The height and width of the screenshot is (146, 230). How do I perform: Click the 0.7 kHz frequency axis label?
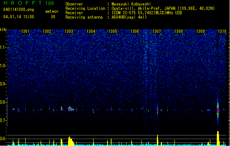(3, 120)
